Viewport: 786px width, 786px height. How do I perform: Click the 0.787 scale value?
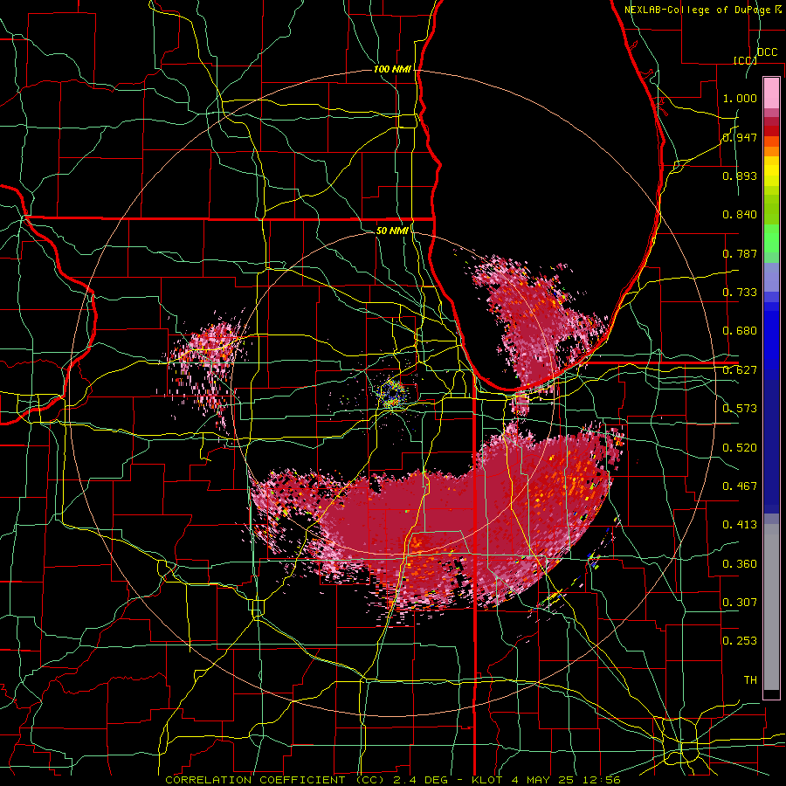tap(740, 253)
